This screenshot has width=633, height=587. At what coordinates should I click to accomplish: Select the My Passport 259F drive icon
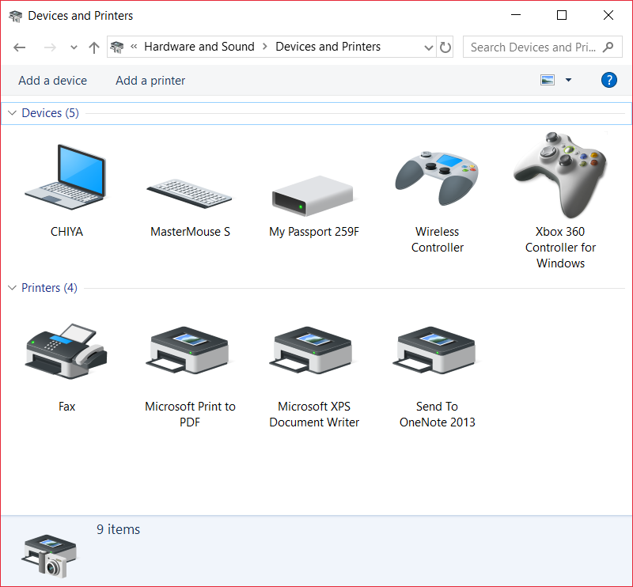point(313,196)
